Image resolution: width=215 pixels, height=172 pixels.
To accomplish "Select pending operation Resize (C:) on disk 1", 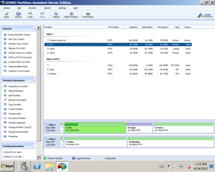I will (x=13, y=157).
